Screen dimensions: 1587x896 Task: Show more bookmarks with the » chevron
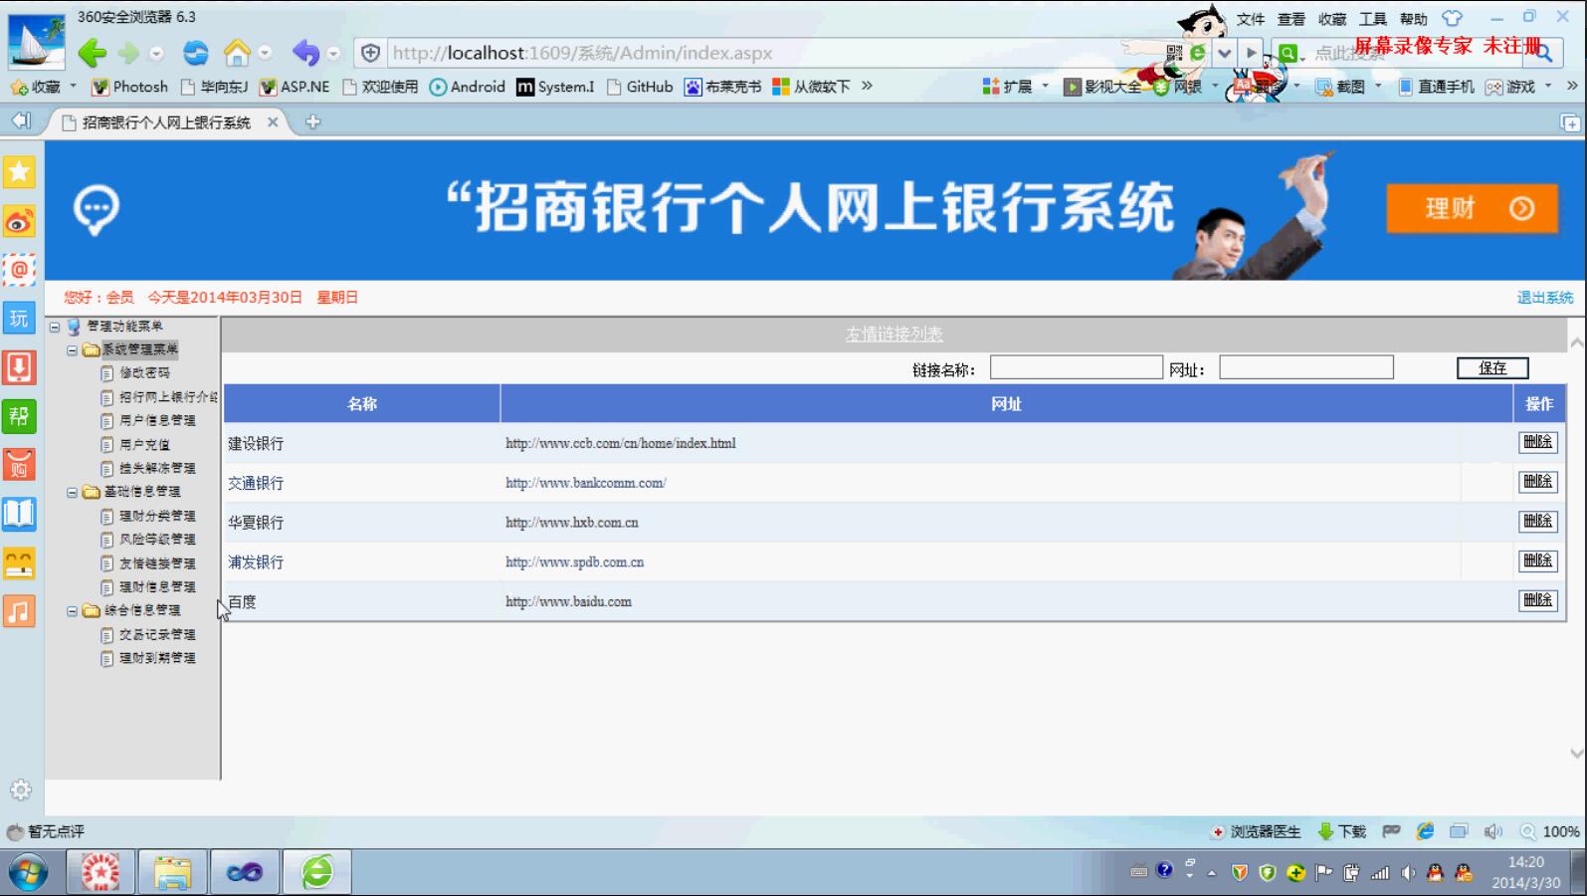click(868, 86)
